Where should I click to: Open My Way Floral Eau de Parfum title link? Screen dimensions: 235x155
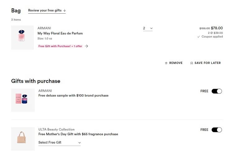click(60, 33)
